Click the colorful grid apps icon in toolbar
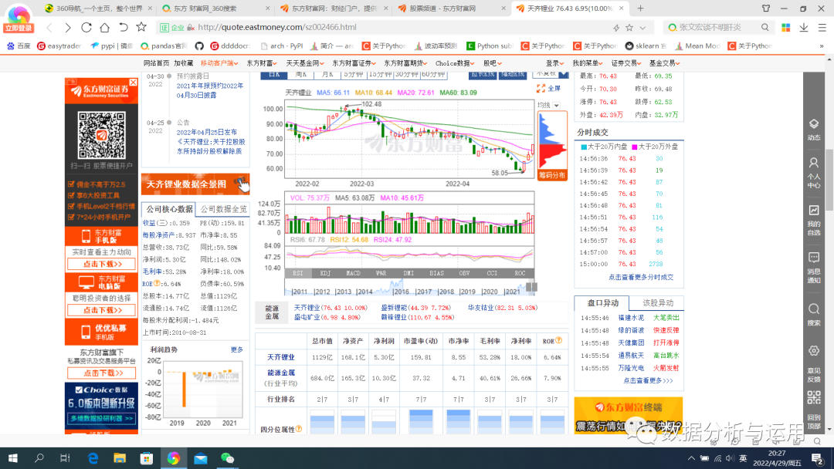 (785, 27)
